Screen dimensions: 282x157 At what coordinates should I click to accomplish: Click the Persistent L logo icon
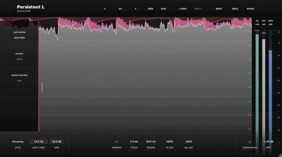(x=10, y=8)
